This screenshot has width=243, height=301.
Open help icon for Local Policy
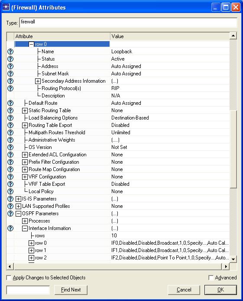pyautogui.click(x=10, y=191)
